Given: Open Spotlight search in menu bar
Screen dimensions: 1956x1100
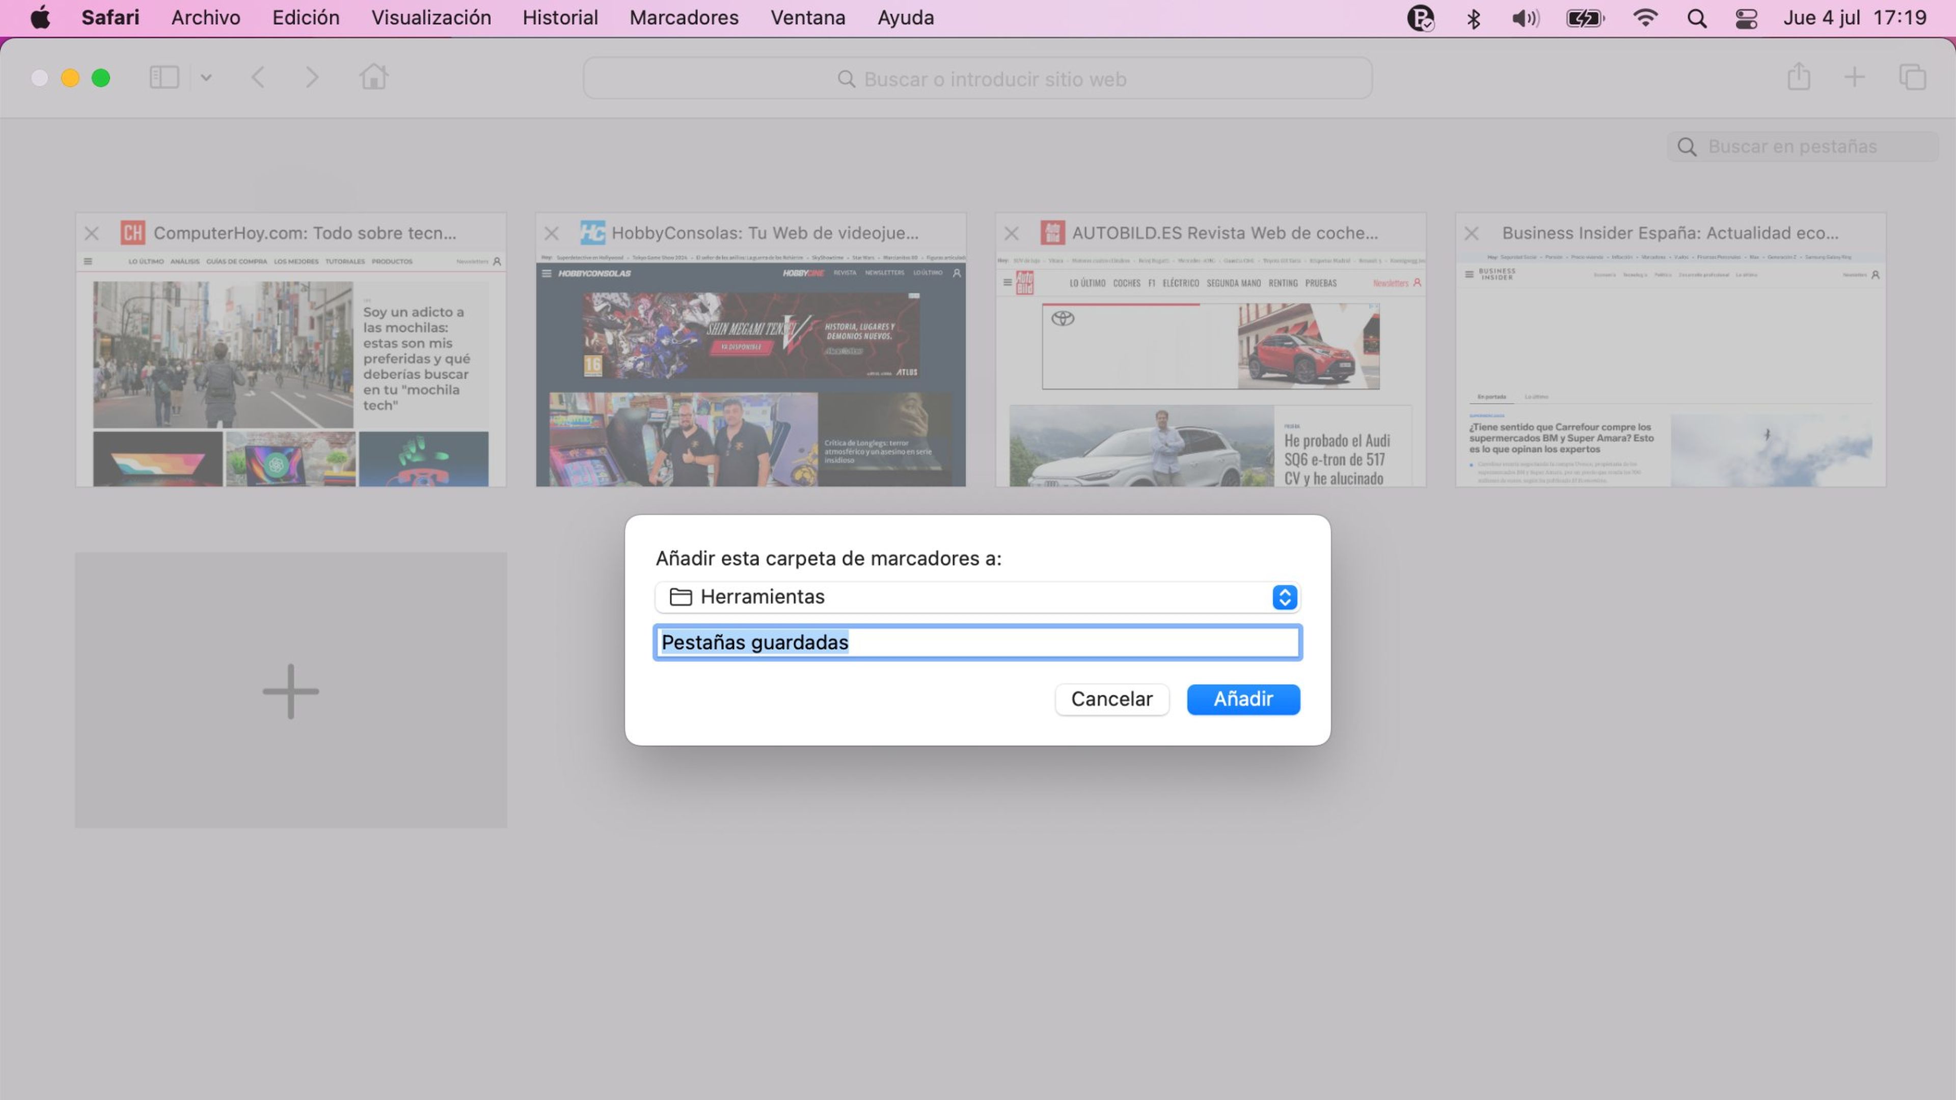Looking at the screenshot, I should pyautogui.click(x=1696, y=18).
